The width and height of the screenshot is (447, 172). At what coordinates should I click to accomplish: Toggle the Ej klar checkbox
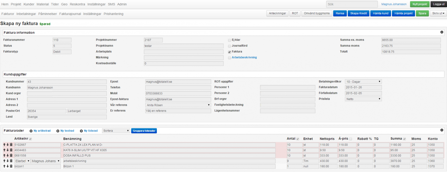click(x=229, y=40)
